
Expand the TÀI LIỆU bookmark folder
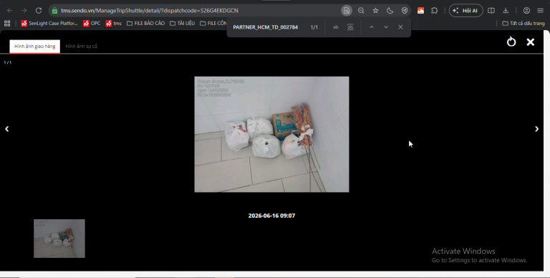(x=182, y=23)
